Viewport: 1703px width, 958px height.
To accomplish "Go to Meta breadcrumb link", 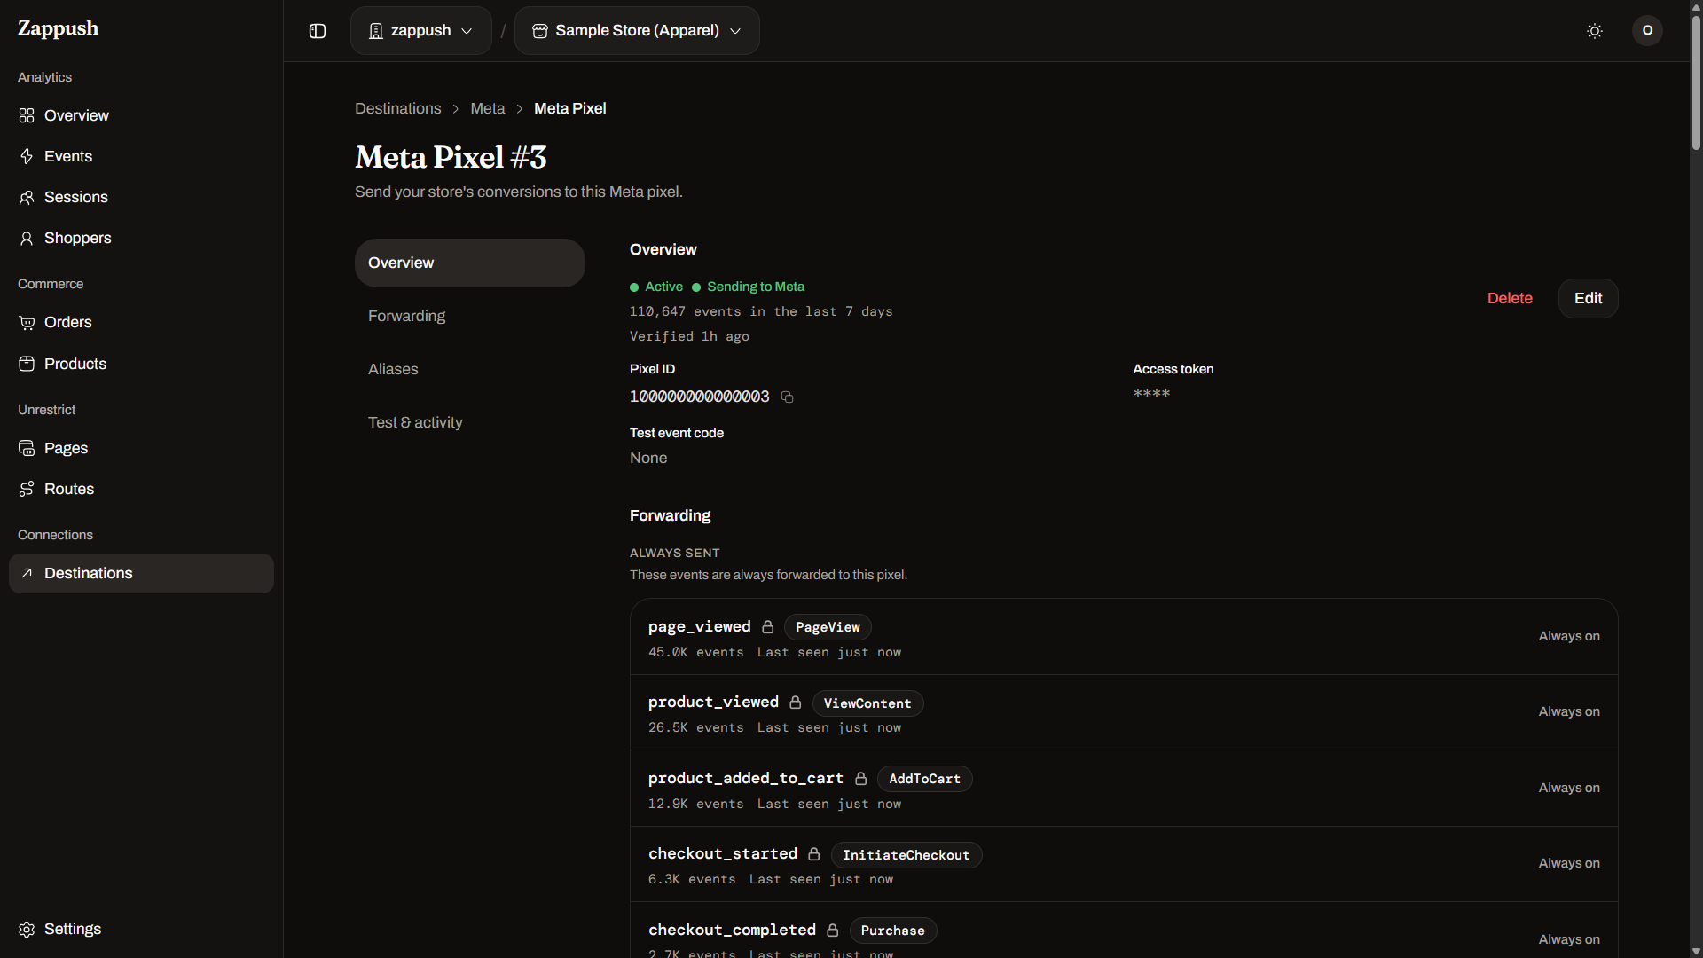I will coord(487,108).
